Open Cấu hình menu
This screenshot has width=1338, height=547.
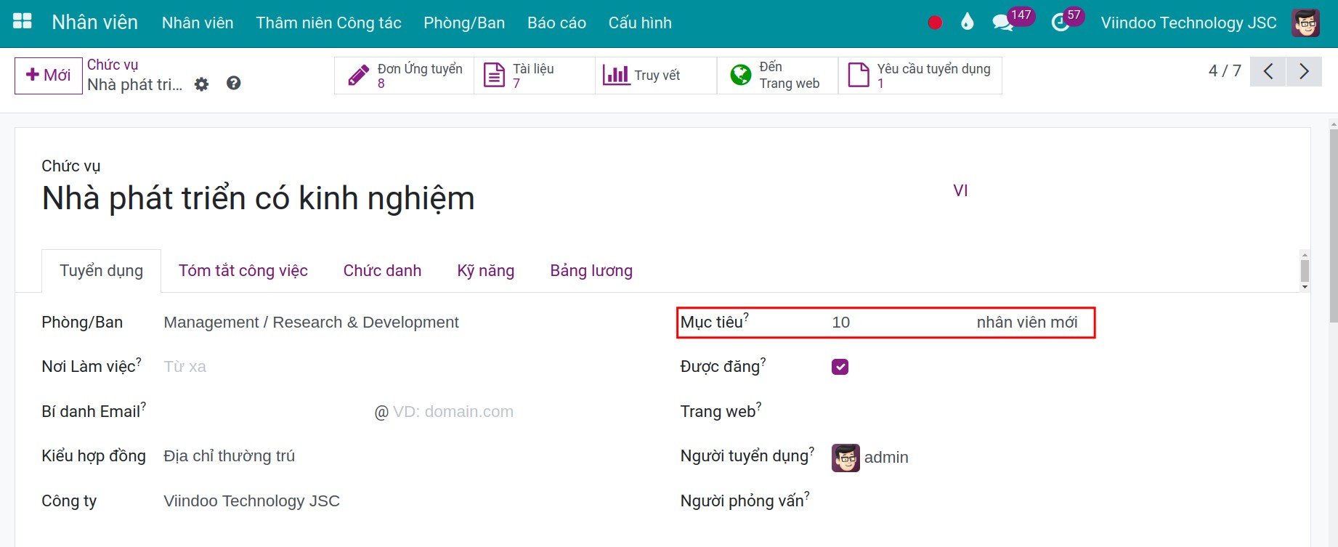pyautogui.click(x=640, y=23)
